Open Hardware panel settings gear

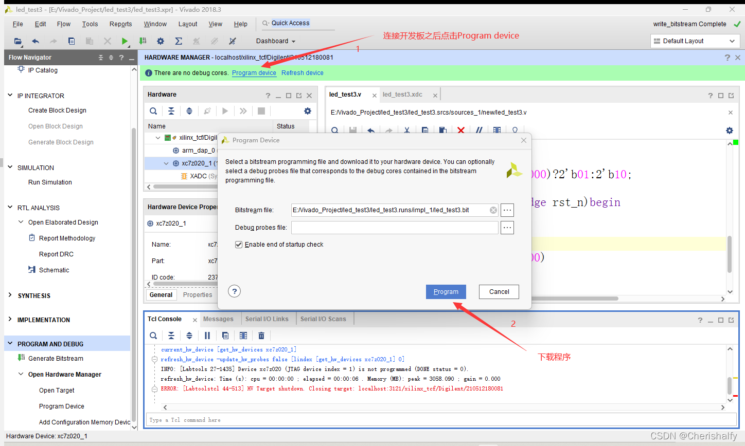click(x=308, y=111)
